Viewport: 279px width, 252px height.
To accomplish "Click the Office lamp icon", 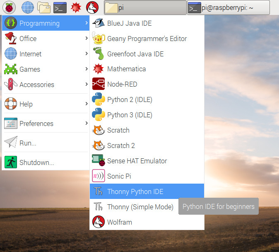I will pyautogui.click(x=11, y=38).
